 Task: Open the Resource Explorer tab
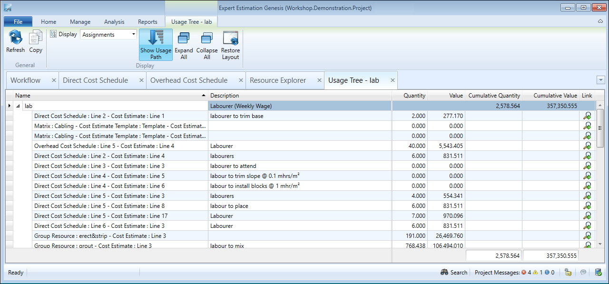[278, 80]
